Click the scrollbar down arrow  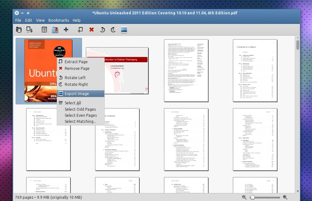click(x=298, y=191)
